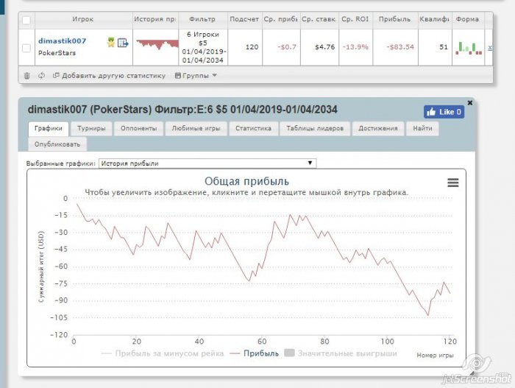Tick the checkbox for dimastik007 row
Viewport: 515px width, 388px height.
pos(26,48)
